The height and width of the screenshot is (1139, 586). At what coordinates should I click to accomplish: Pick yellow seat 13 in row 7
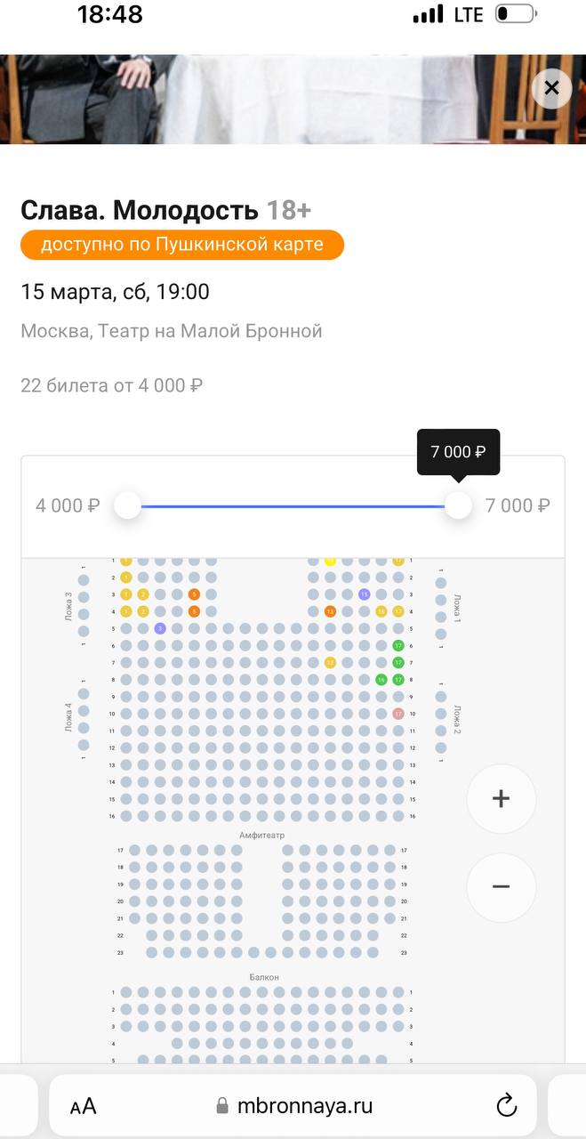[330, 663]
